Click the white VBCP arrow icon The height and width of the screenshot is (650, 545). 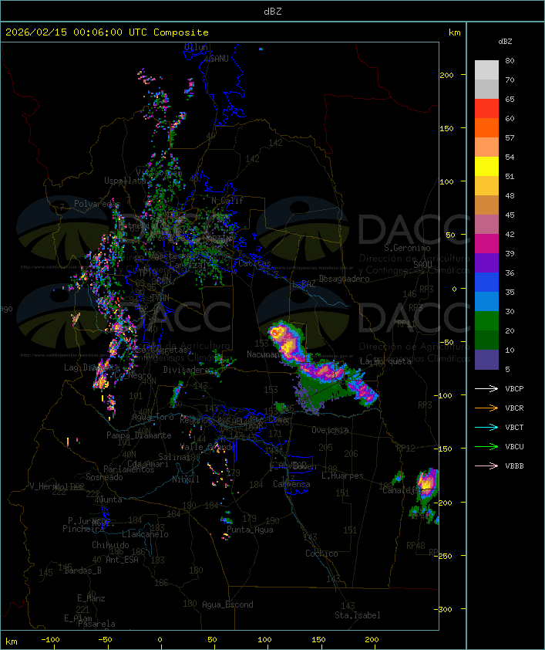tap(486, 388)
